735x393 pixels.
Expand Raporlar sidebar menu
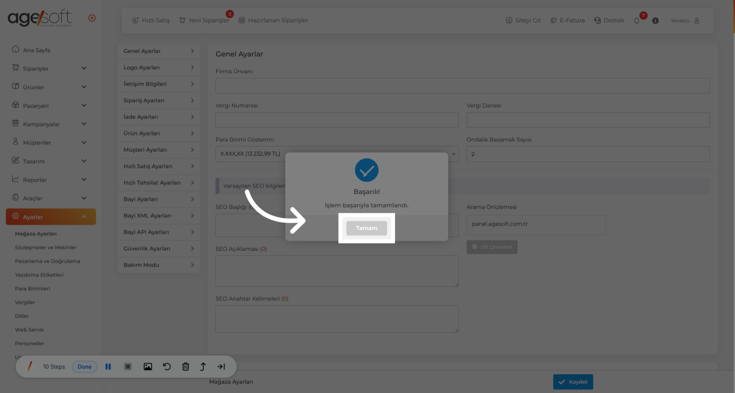[x=51, y=179]
